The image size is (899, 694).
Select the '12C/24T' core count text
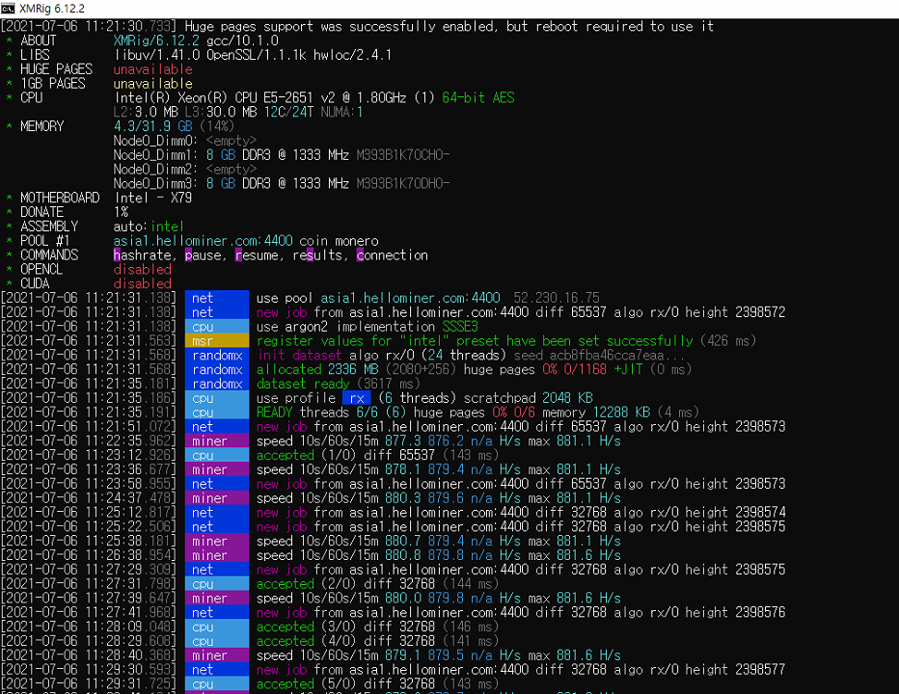tap(288, 113)
